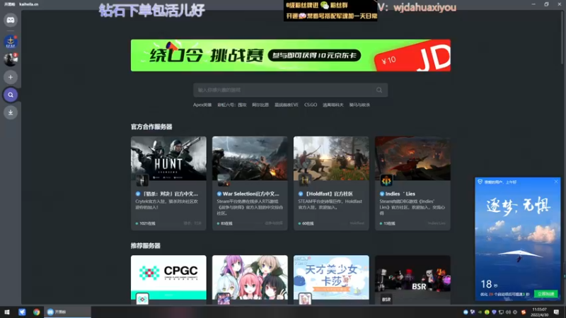The height and width of the screenshot is (318, 566).
Task: Click the volume speaker icon in system tray
Action: 508,312
